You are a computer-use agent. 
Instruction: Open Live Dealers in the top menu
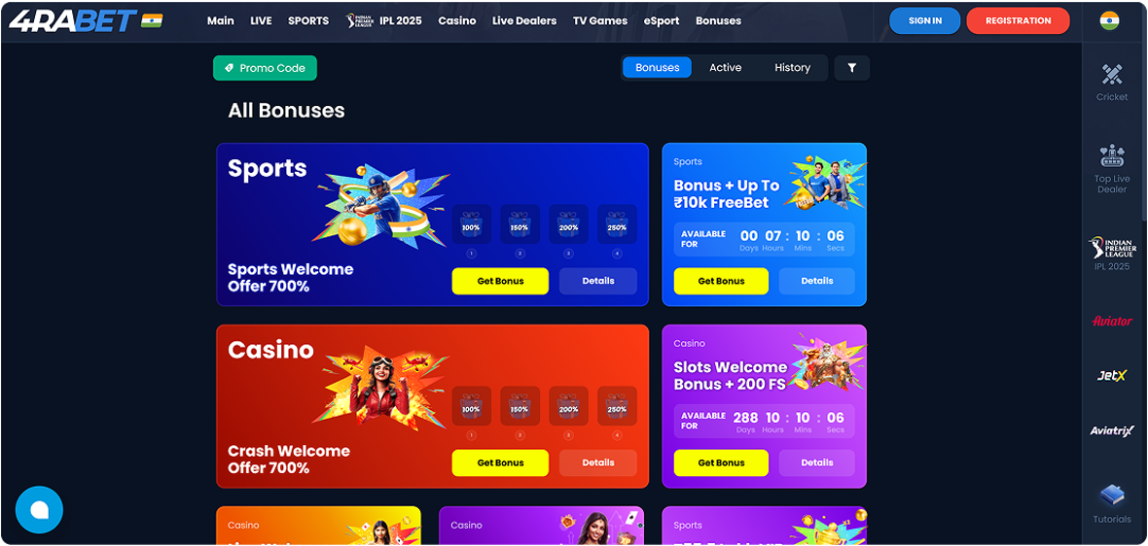coord(523,20)
